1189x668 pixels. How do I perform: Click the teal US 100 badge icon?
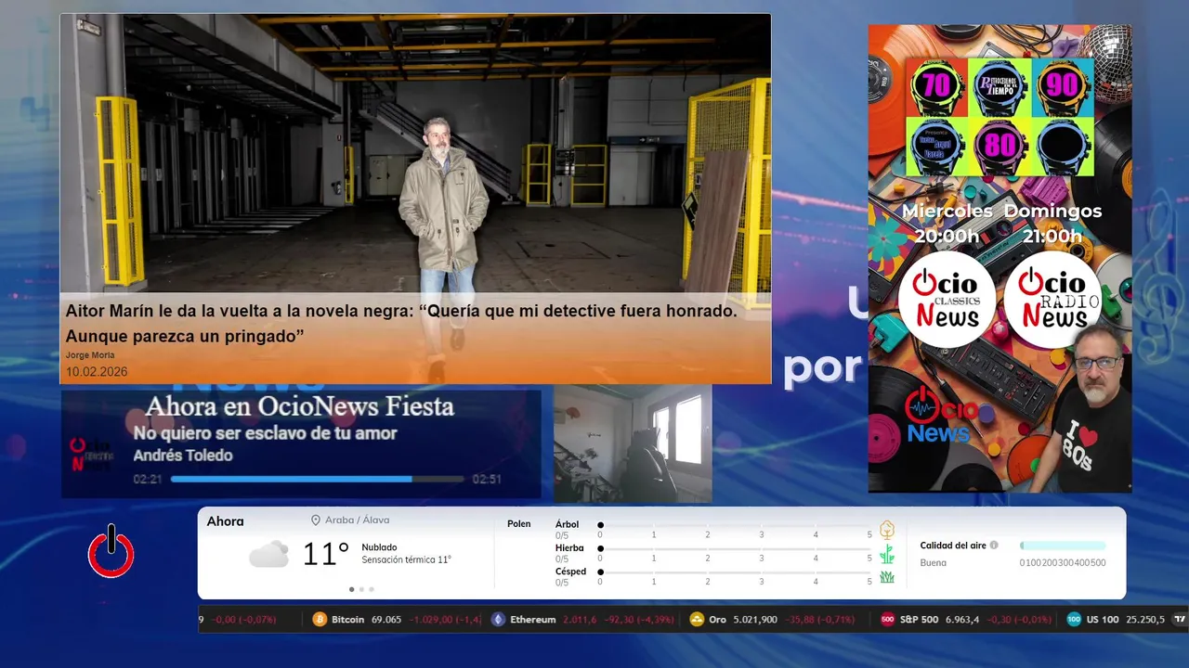[x=1074, y=619]
